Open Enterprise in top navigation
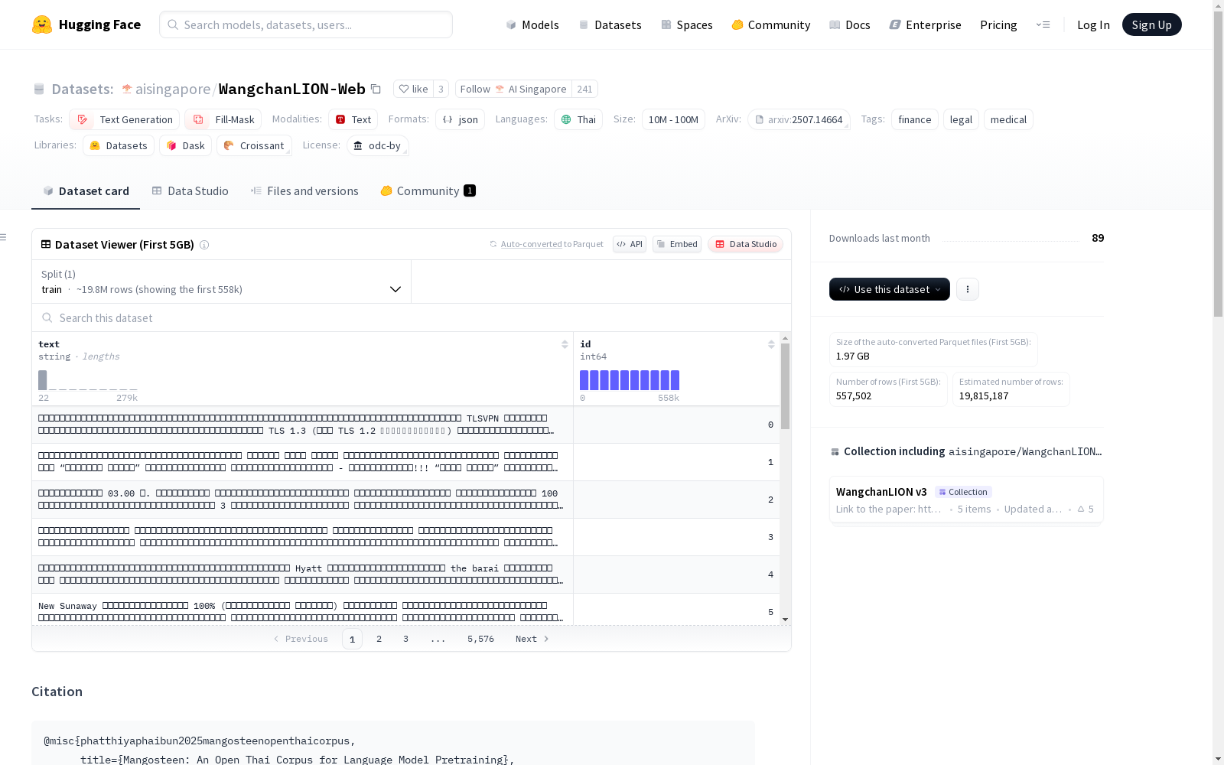The image size is (1224, 765). pos(925,24)
